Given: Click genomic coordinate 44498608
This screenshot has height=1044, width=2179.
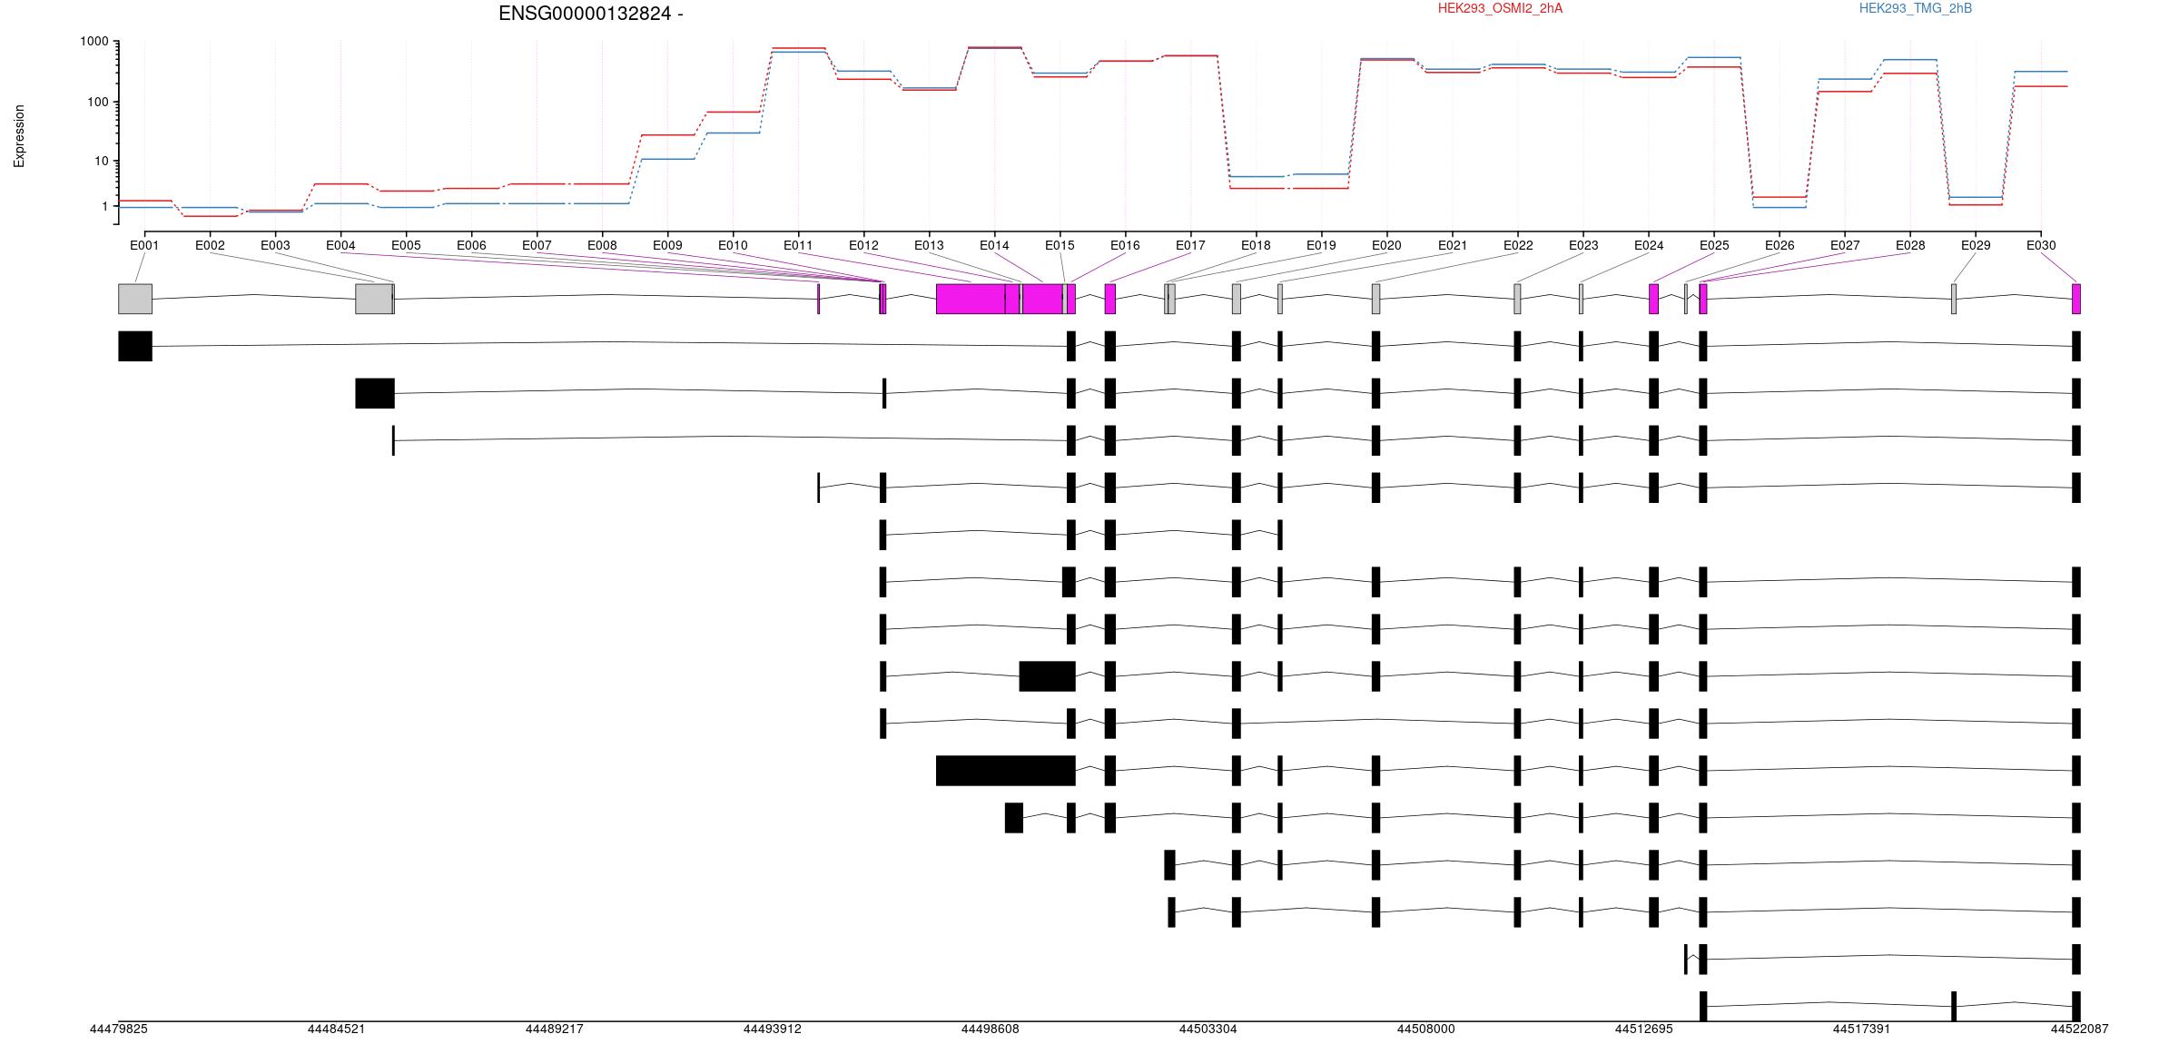Looking at the screenshot, I should pyautogui.click(x=991, y=1029).
